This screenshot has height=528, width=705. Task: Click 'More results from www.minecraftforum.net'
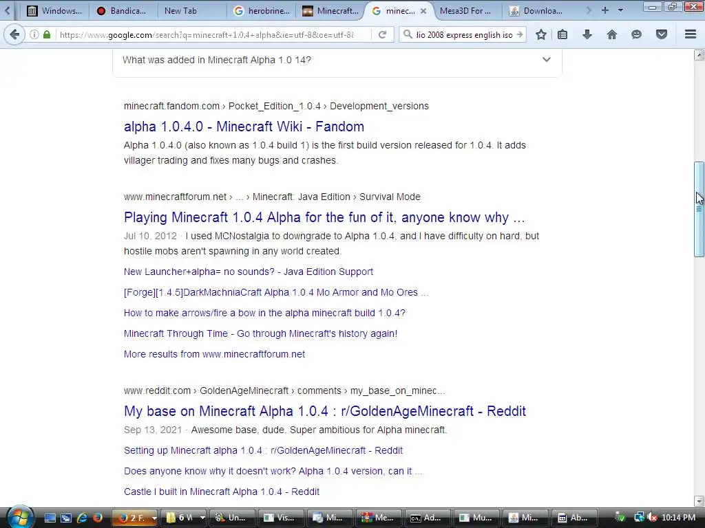point(215,354)
